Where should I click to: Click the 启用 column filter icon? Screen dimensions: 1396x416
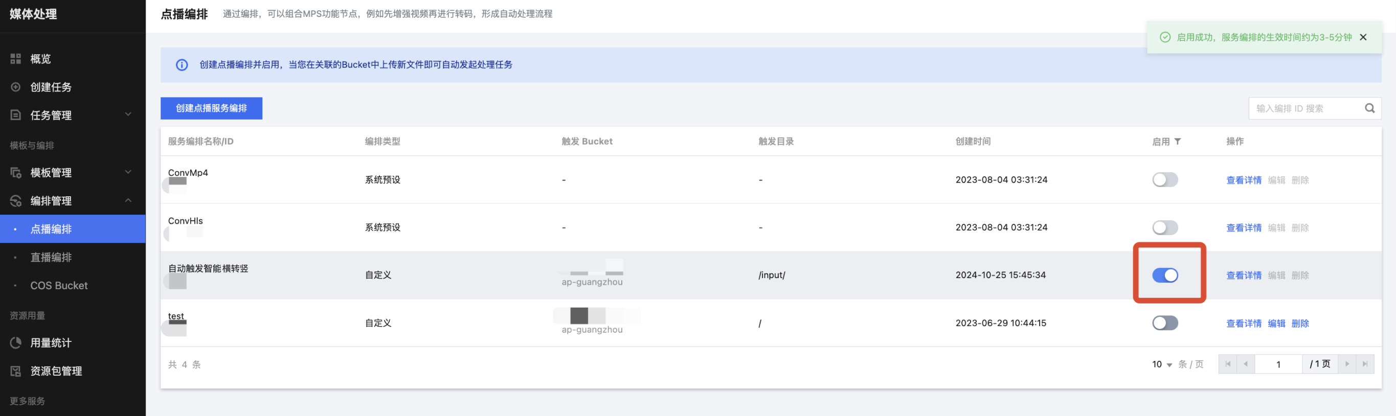coord(1177,142)
